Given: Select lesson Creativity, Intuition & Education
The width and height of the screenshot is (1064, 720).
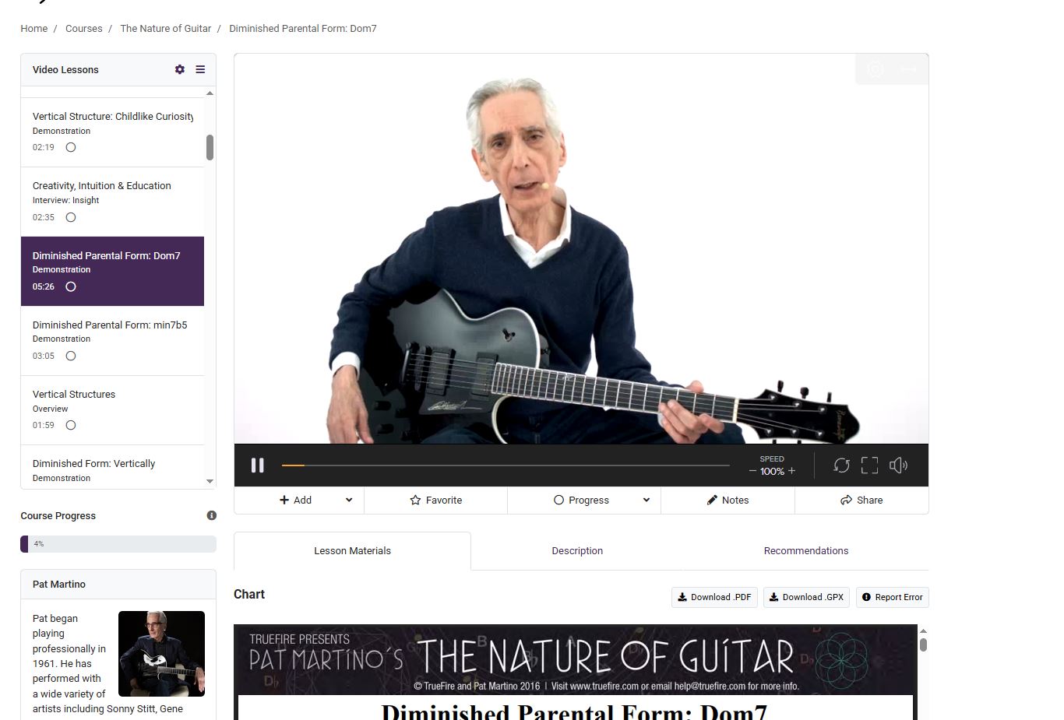Looking at the screenshot, I should coord(112,202).
